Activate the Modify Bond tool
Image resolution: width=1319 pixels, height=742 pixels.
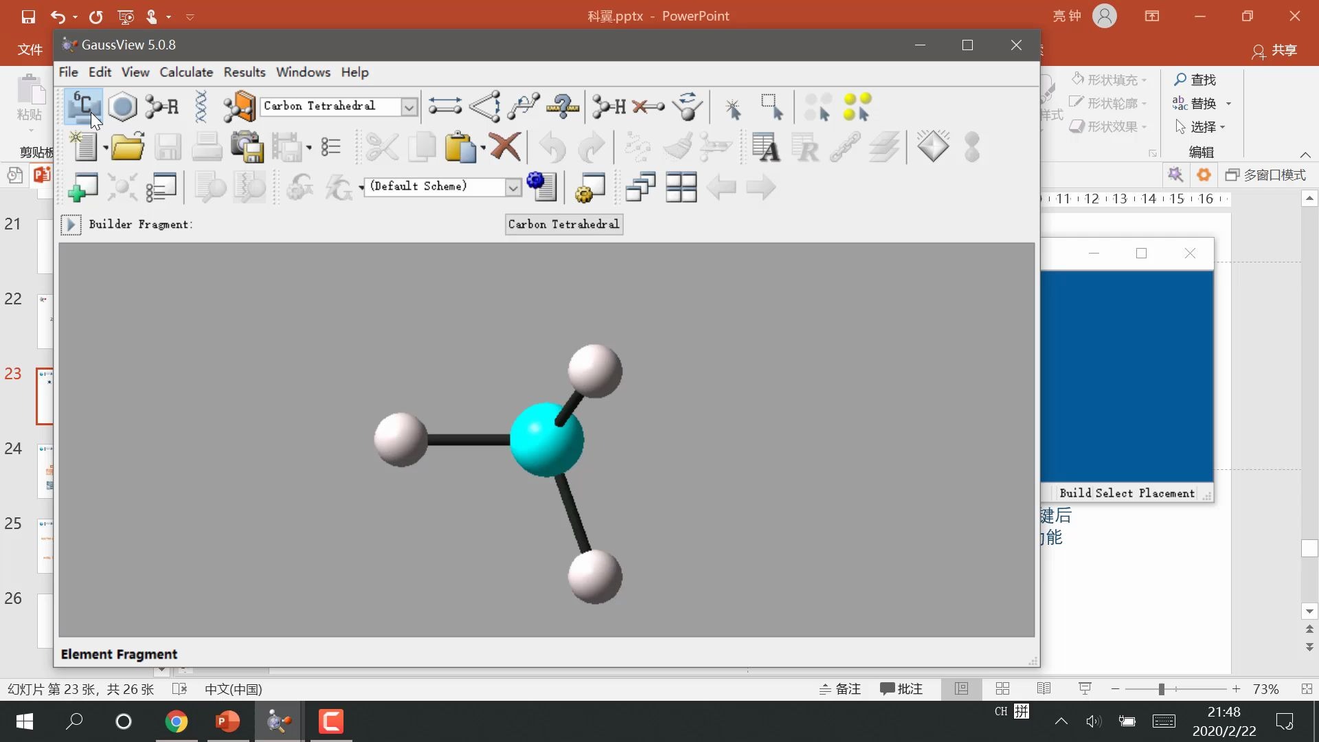(444, 106)
